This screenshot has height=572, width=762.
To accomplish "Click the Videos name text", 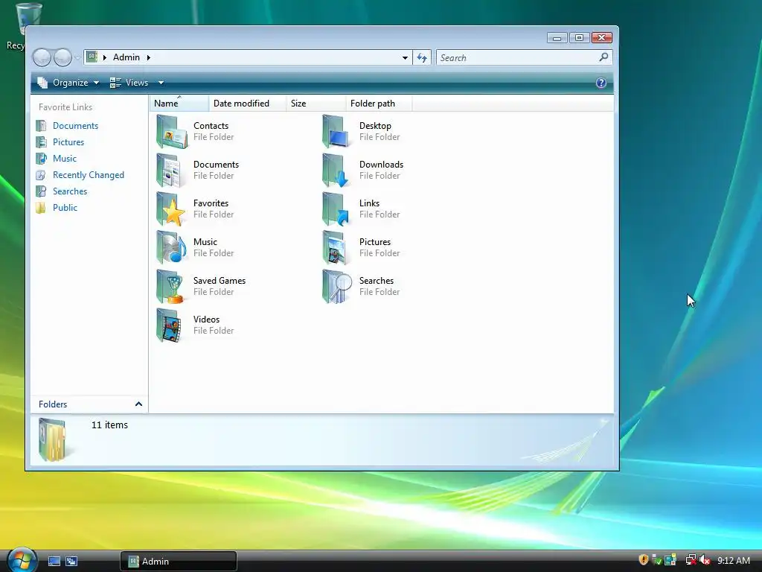I will 206,319.
